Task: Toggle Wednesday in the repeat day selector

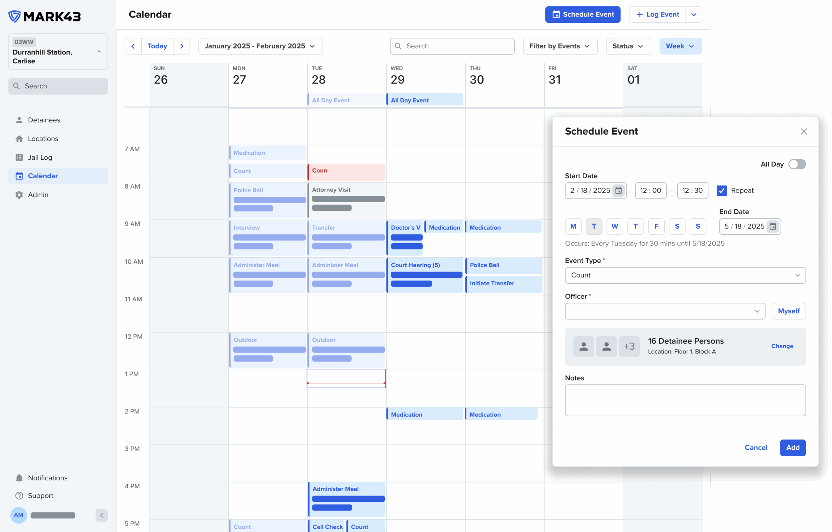Action: (x=615, y=226)
